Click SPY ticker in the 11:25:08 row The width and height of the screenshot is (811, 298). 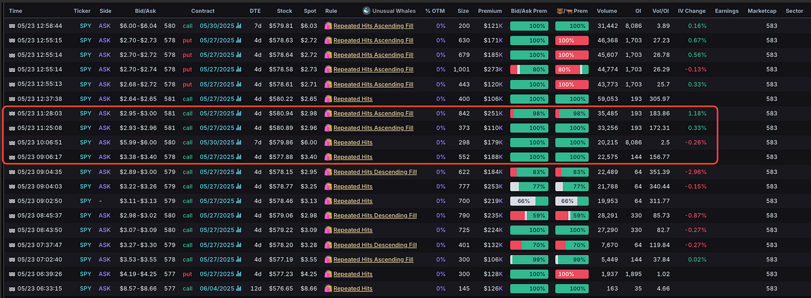pos(85,128)
